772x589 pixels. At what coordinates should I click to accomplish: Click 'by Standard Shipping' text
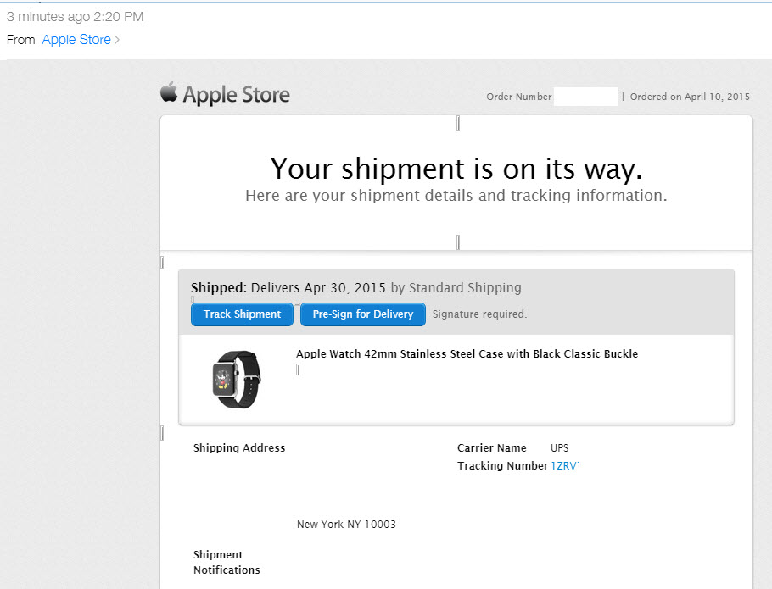point(456,287)
